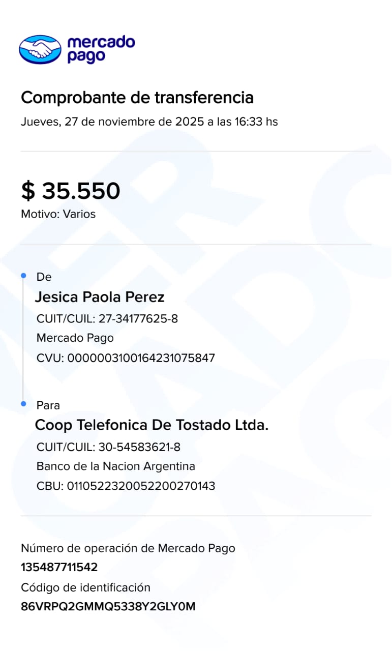392x651 pixels.
Task: Click "Banco de la Nacion Argentina" text
Action: (116, 466)
